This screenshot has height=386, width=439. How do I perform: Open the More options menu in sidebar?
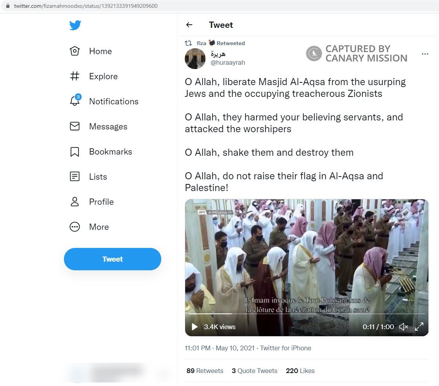[98, 227]
